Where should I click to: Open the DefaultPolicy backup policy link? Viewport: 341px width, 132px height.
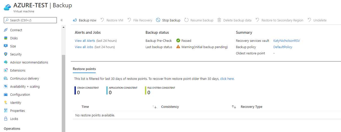tap(283, 47)
